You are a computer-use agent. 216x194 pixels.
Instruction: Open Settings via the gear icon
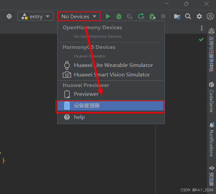click(199, 16)
